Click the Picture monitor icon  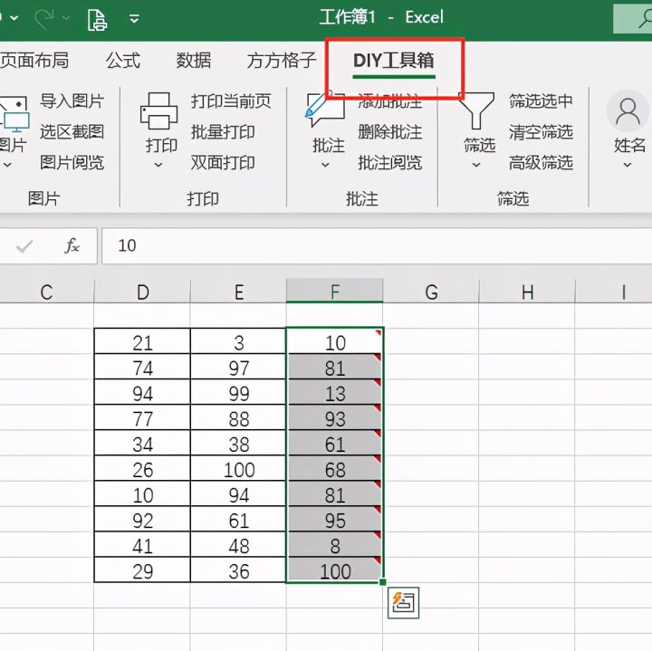pos(14,114)
